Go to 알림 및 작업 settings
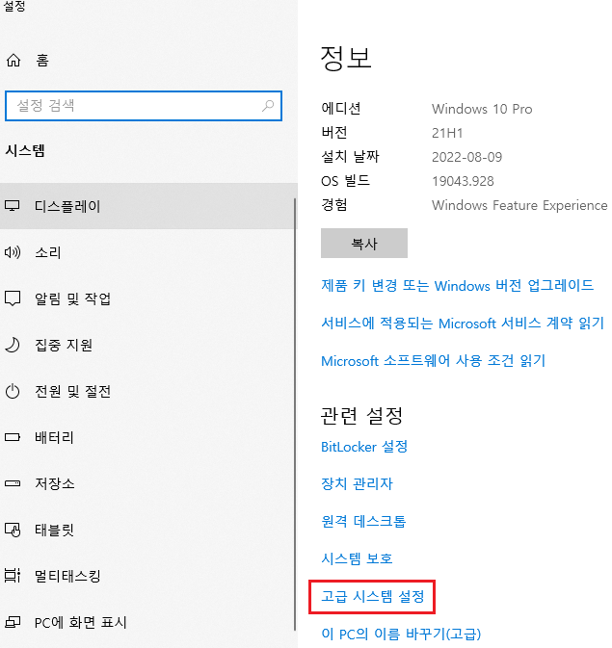This screenshot has width=612, height=648. [x=148, y=298]
